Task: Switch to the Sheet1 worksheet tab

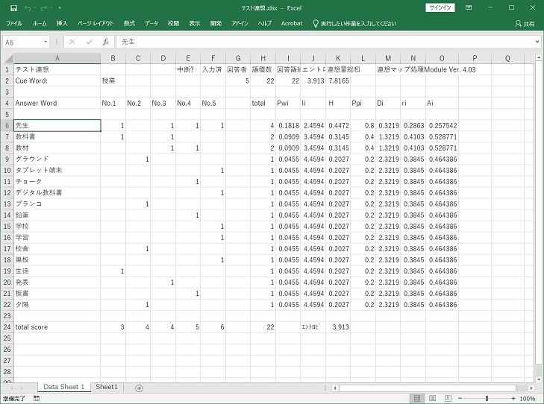Action: 107,388
